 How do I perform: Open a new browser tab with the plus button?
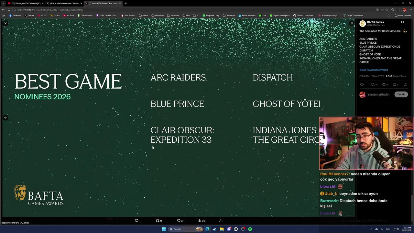point(126,3)
